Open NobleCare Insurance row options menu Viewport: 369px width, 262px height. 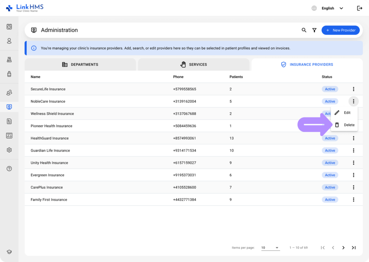click(354, 101)
